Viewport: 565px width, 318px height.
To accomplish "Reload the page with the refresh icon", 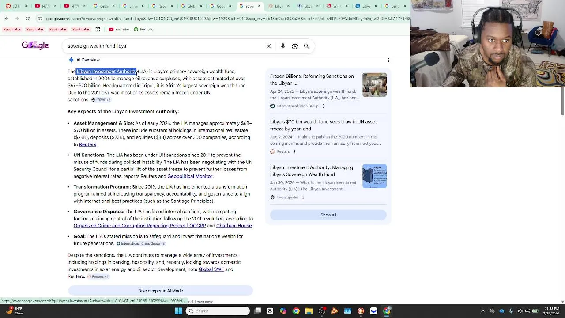I will pyautogui.click(x=28, y=19).
